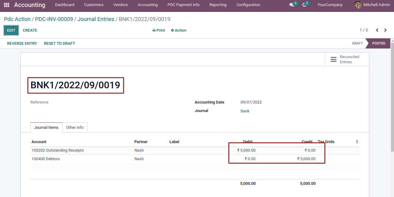394x197 pixels.
Task: Click Nash in the Debtors row
Action: (139, 159)
